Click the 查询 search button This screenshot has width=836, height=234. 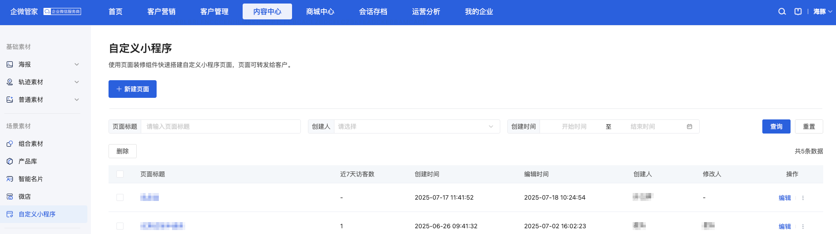point(776,126)
